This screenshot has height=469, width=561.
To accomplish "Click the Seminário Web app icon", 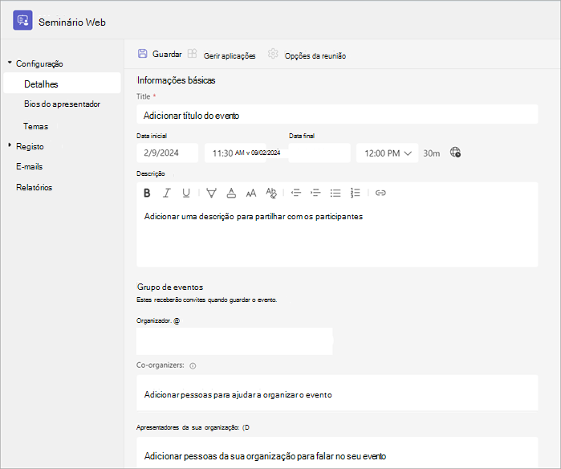I will (x=22, y=20).
